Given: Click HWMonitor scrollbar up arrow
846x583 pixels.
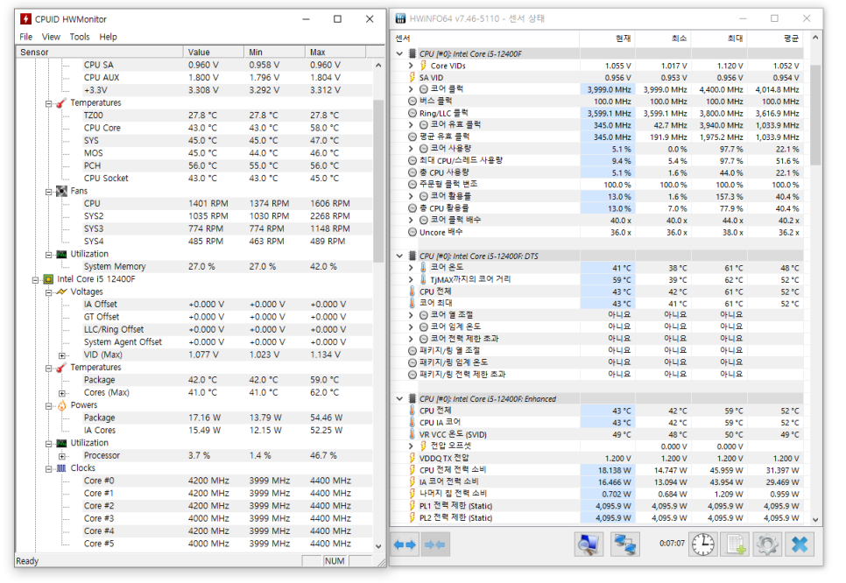Looking at the screenshot, I should point(378,66).
